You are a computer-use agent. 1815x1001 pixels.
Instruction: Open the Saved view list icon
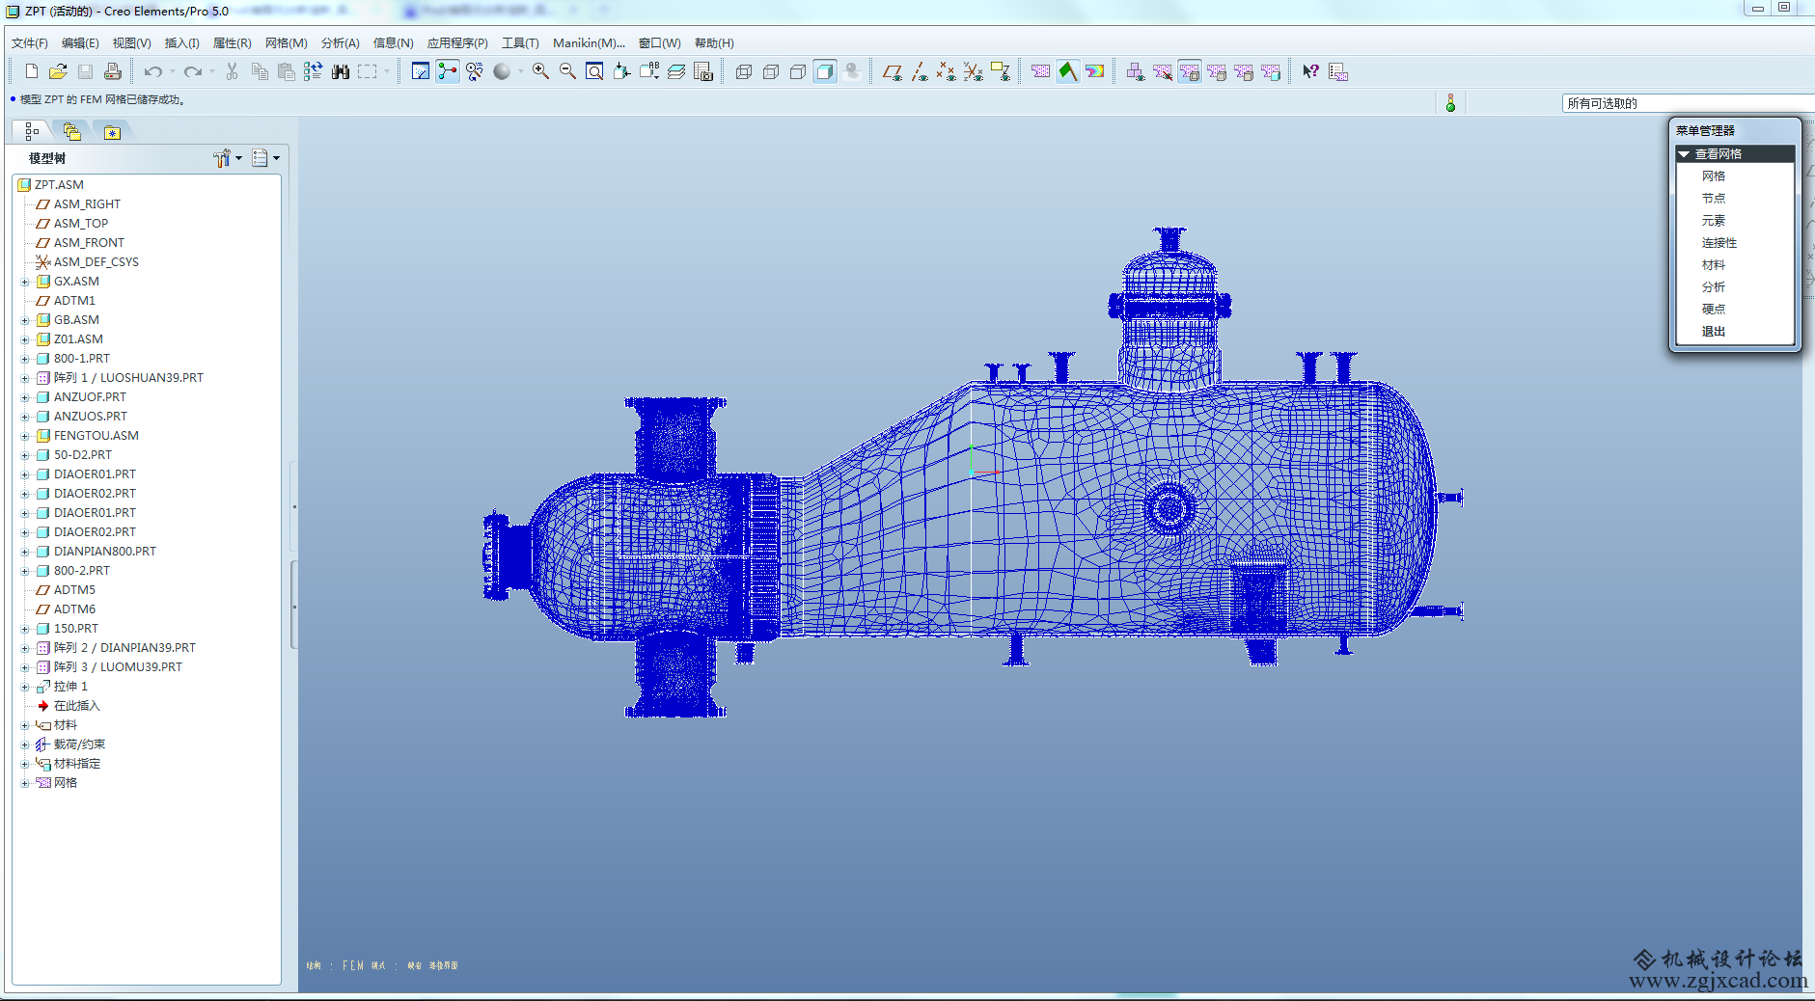click(648, 71)
